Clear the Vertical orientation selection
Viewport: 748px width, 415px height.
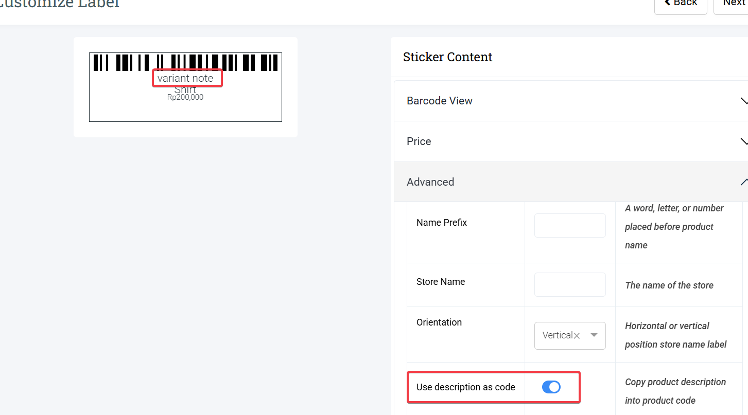coord(577,336)
